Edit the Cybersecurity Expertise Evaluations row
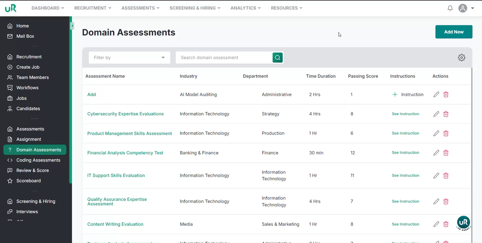Screen dimensions: 482x243 (x=436, y=114)
